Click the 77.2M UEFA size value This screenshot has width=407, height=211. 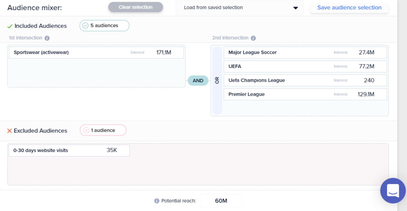[366, 66]
